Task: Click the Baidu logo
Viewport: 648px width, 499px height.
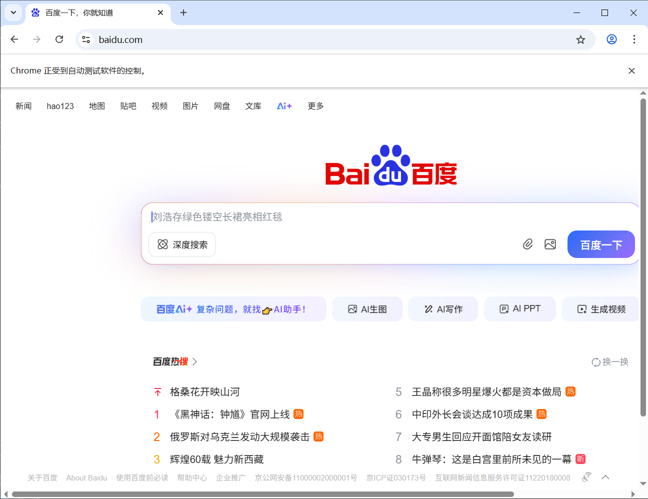Action: coord(391,165)
